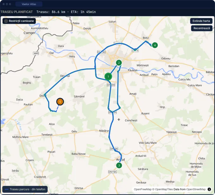The width and height of the screenshot is (215, 195).
Task: Click the Dorolț village label
Action: click(87, 28)
